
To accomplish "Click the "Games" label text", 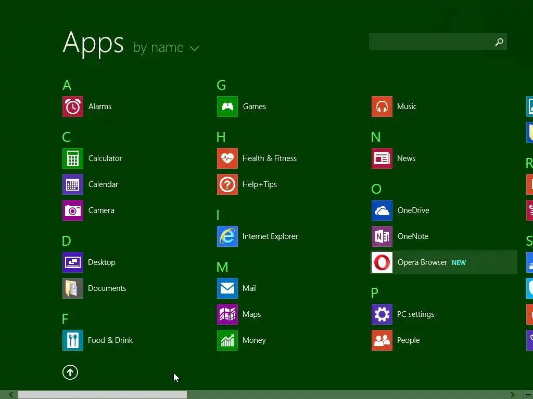I will 254,107.
